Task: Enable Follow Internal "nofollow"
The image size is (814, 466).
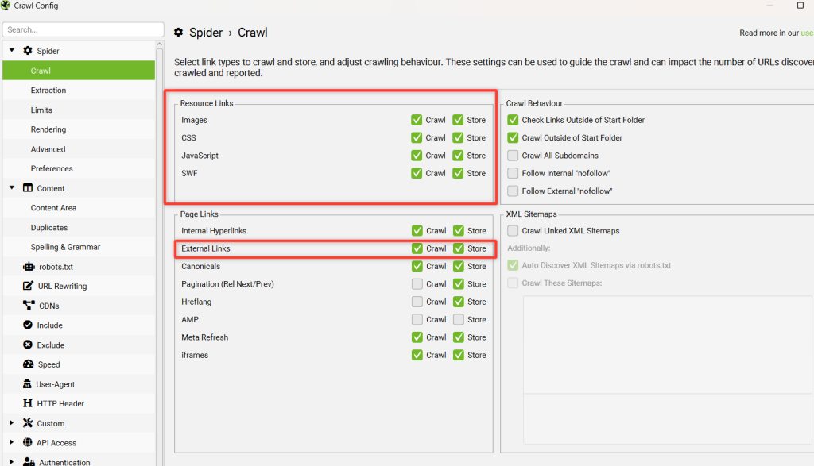Action: [513, 172]
